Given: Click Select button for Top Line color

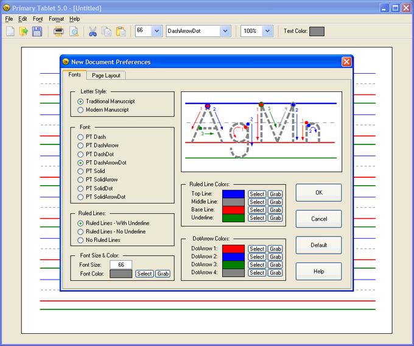Looking at the screenshot, I should pyautogui.click(x=256, y=194).
